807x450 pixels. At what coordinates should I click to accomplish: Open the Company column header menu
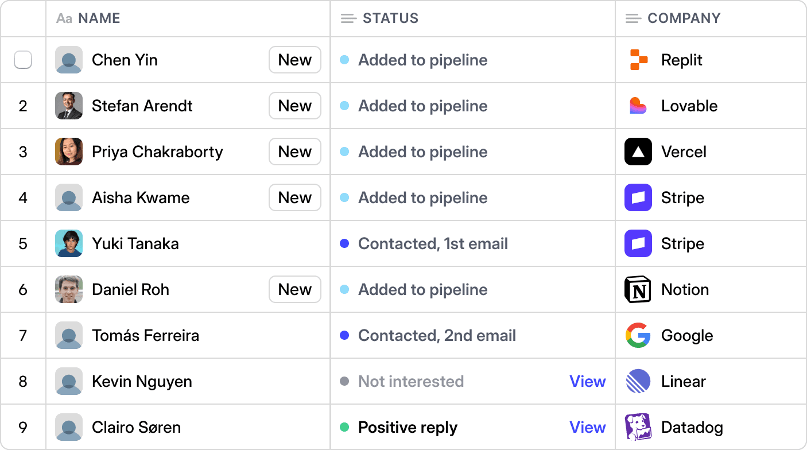(x=683, y=18)
